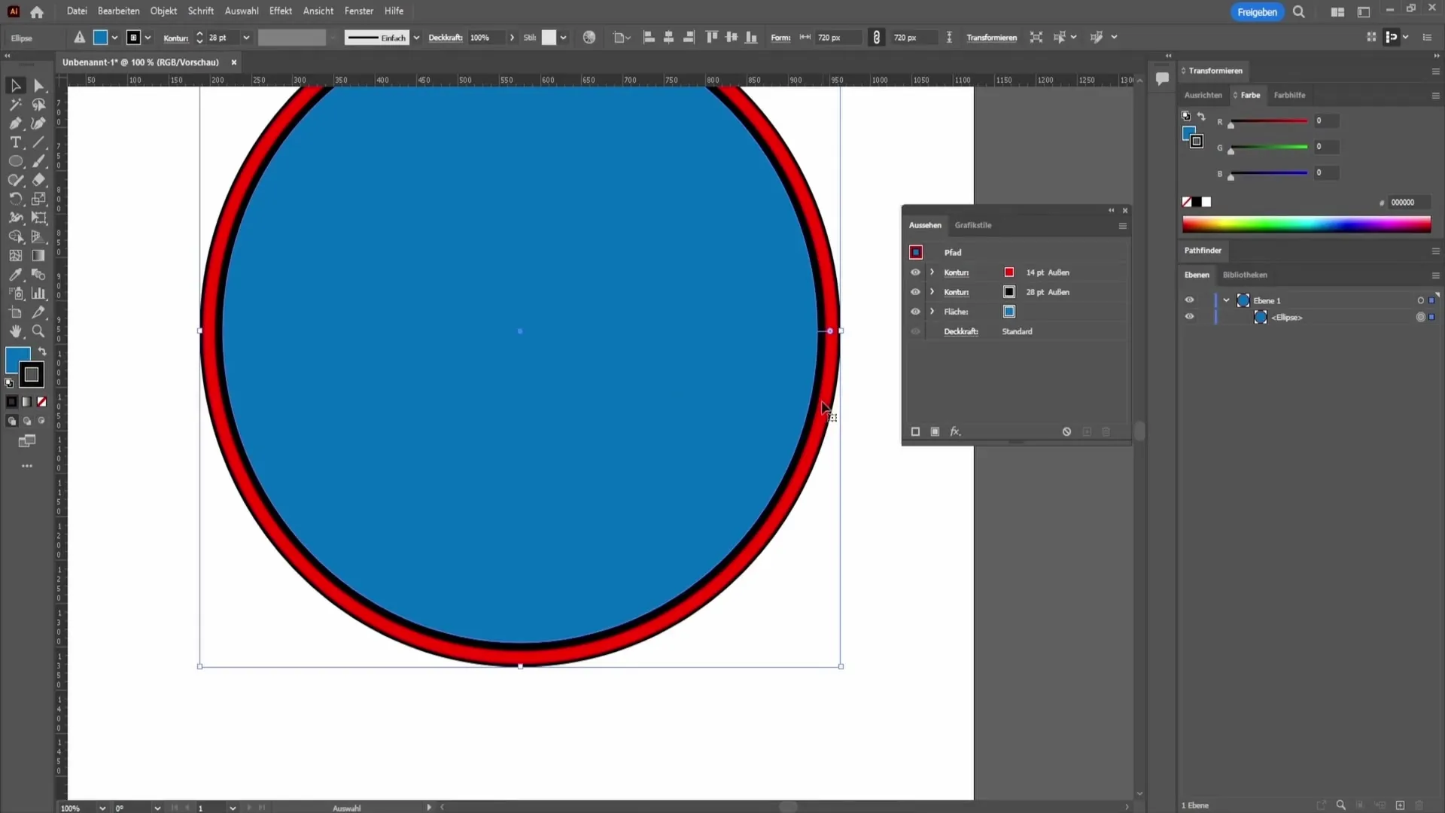1445x813 pixels.
Task: Open recolor artwork color wheel icon
Action: (589, 38)
